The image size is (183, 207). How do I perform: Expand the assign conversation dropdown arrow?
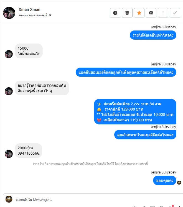pos(50,15)
